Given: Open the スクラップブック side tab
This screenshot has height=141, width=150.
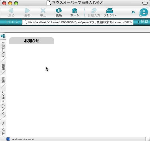Looking at the screenshot, I should 3,102.
